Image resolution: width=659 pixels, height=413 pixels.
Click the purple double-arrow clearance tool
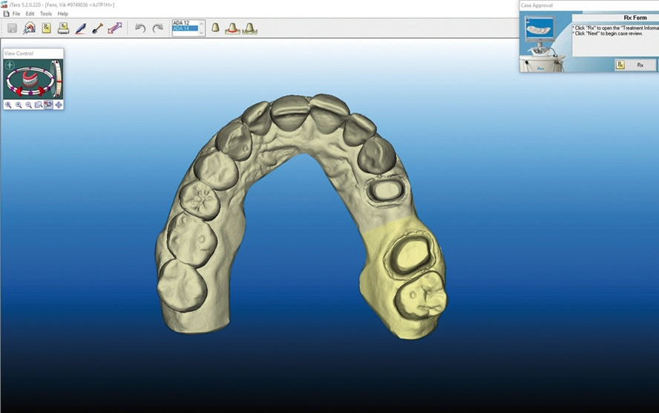tap(115, 28)
